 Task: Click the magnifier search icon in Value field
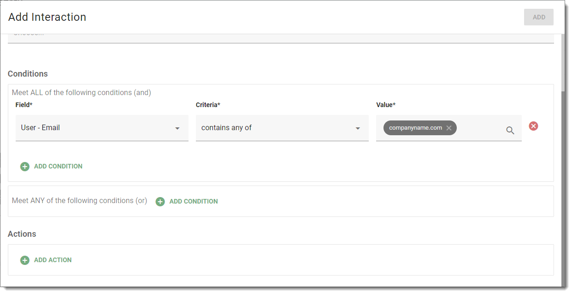pos(510,130)
